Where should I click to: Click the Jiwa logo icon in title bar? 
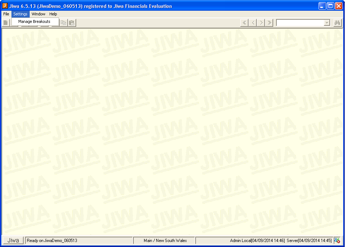click(x=5, y=6)
